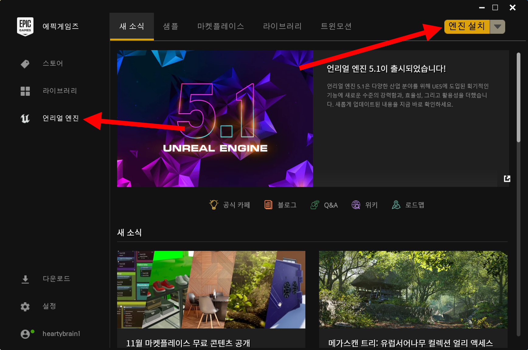
Task: Open the Q&A link text
Action: pos(331,205)
